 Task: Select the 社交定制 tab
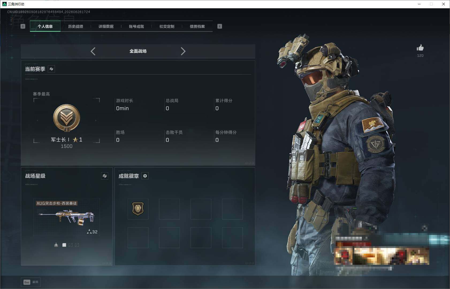coord(167,26)
